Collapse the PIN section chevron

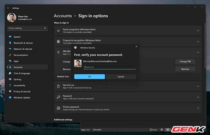pos(198,53)
